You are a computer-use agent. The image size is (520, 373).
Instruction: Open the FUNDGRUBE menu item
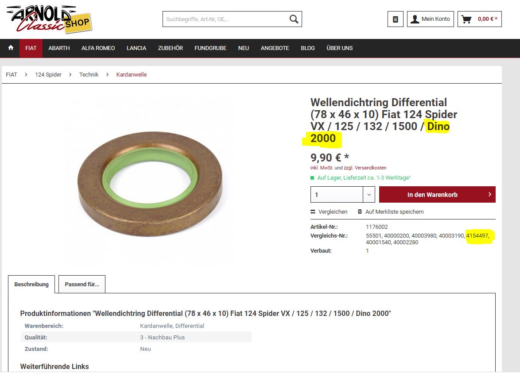(210, 48)
